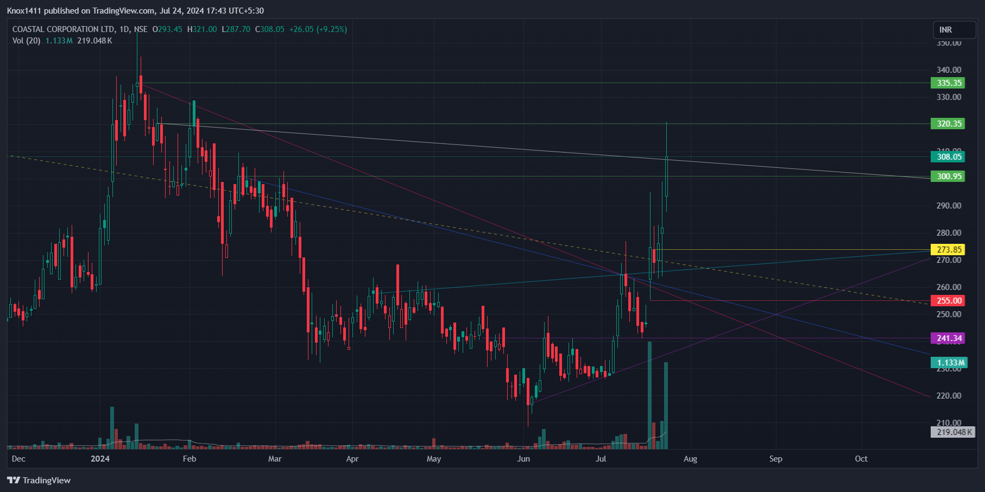Click the 220.00 price axis tick

point(949,396)
